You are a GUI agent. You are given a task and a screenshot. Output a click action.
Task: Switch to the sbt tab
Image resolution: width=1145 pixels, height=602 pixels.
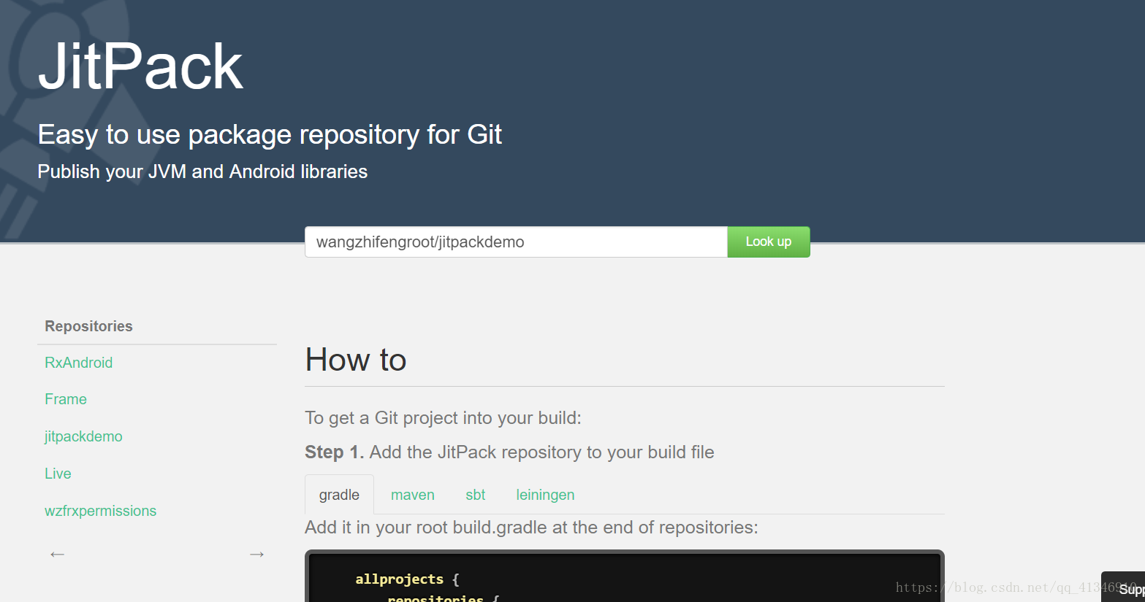pos(476,495)
